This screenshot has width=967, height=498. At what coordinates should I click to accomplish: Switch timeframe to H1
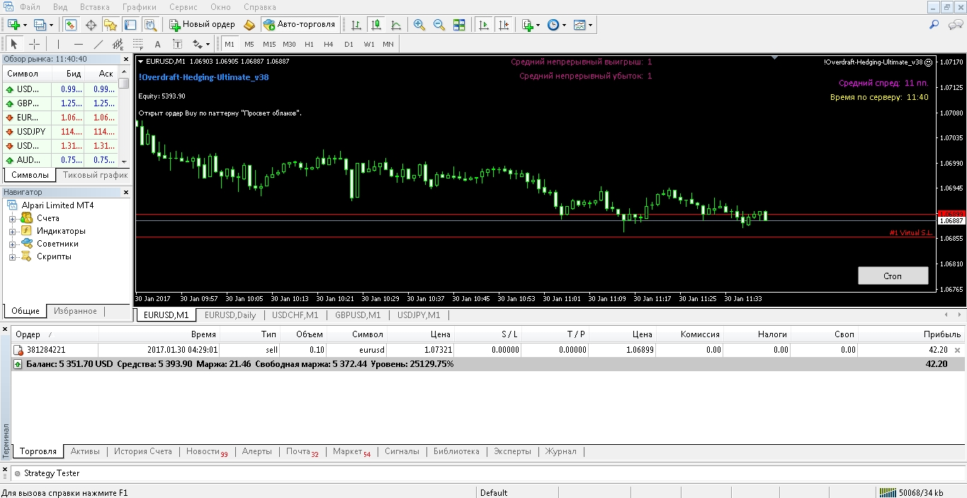[x=309, y=44]
